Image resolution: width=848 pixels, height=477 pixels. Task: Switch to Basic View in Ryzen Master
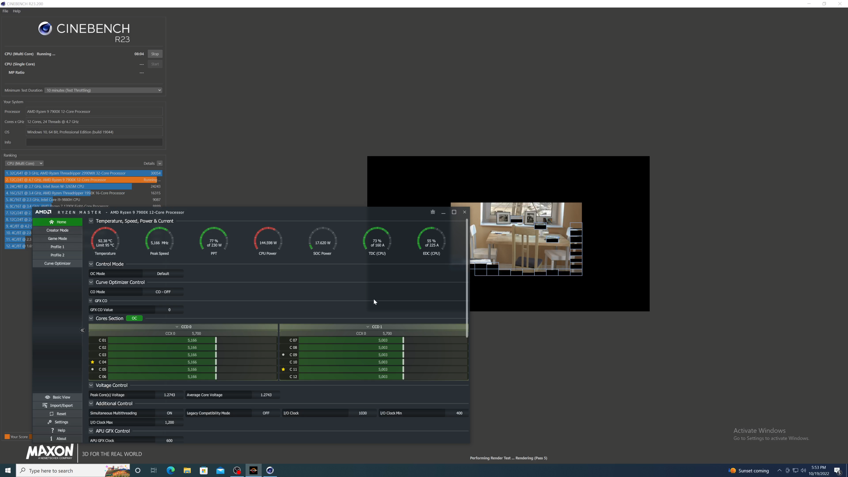tap(57, 397)
